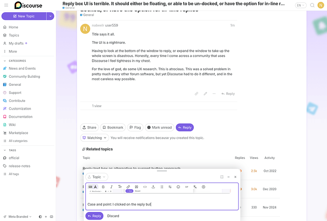Viewport: 327px width, 221px height.
Task: Click the keyboard shortcuts icon in sidebar footer
Action: click(52, 217)
